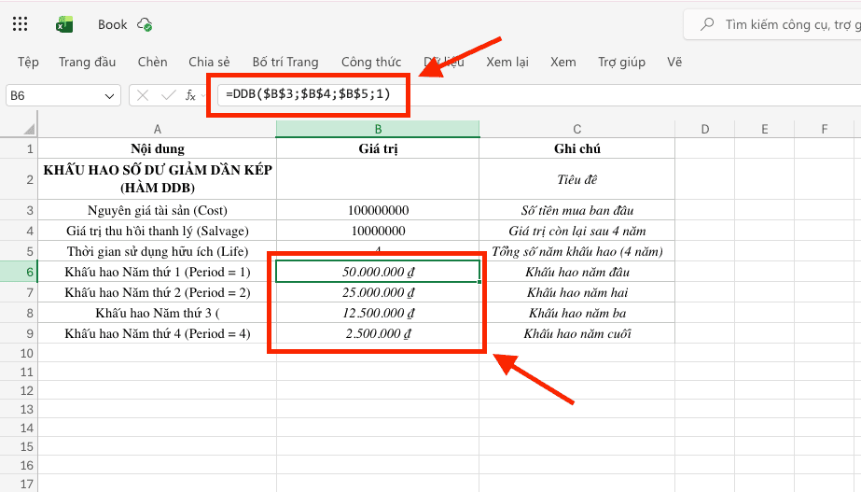The width and height of the screenshot is (861, 492).
Task: Open the Xem tab
Action: 563,63
